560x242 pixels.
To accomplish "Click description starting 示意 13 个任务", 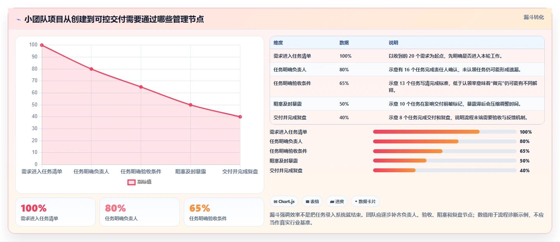I will 463,87.
